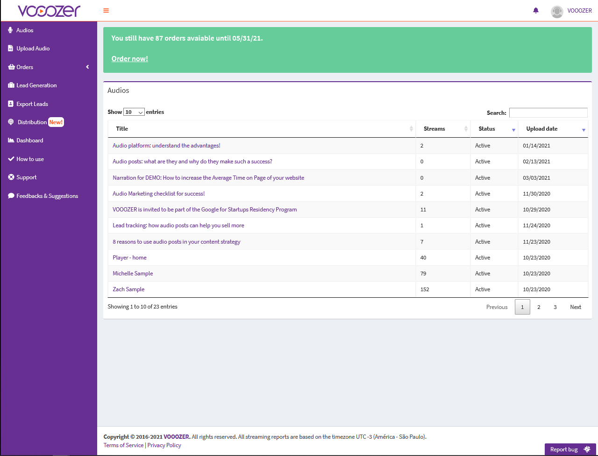Click the Lead Generation briefcase icon
598x456 pixels.
pos(11,85)
